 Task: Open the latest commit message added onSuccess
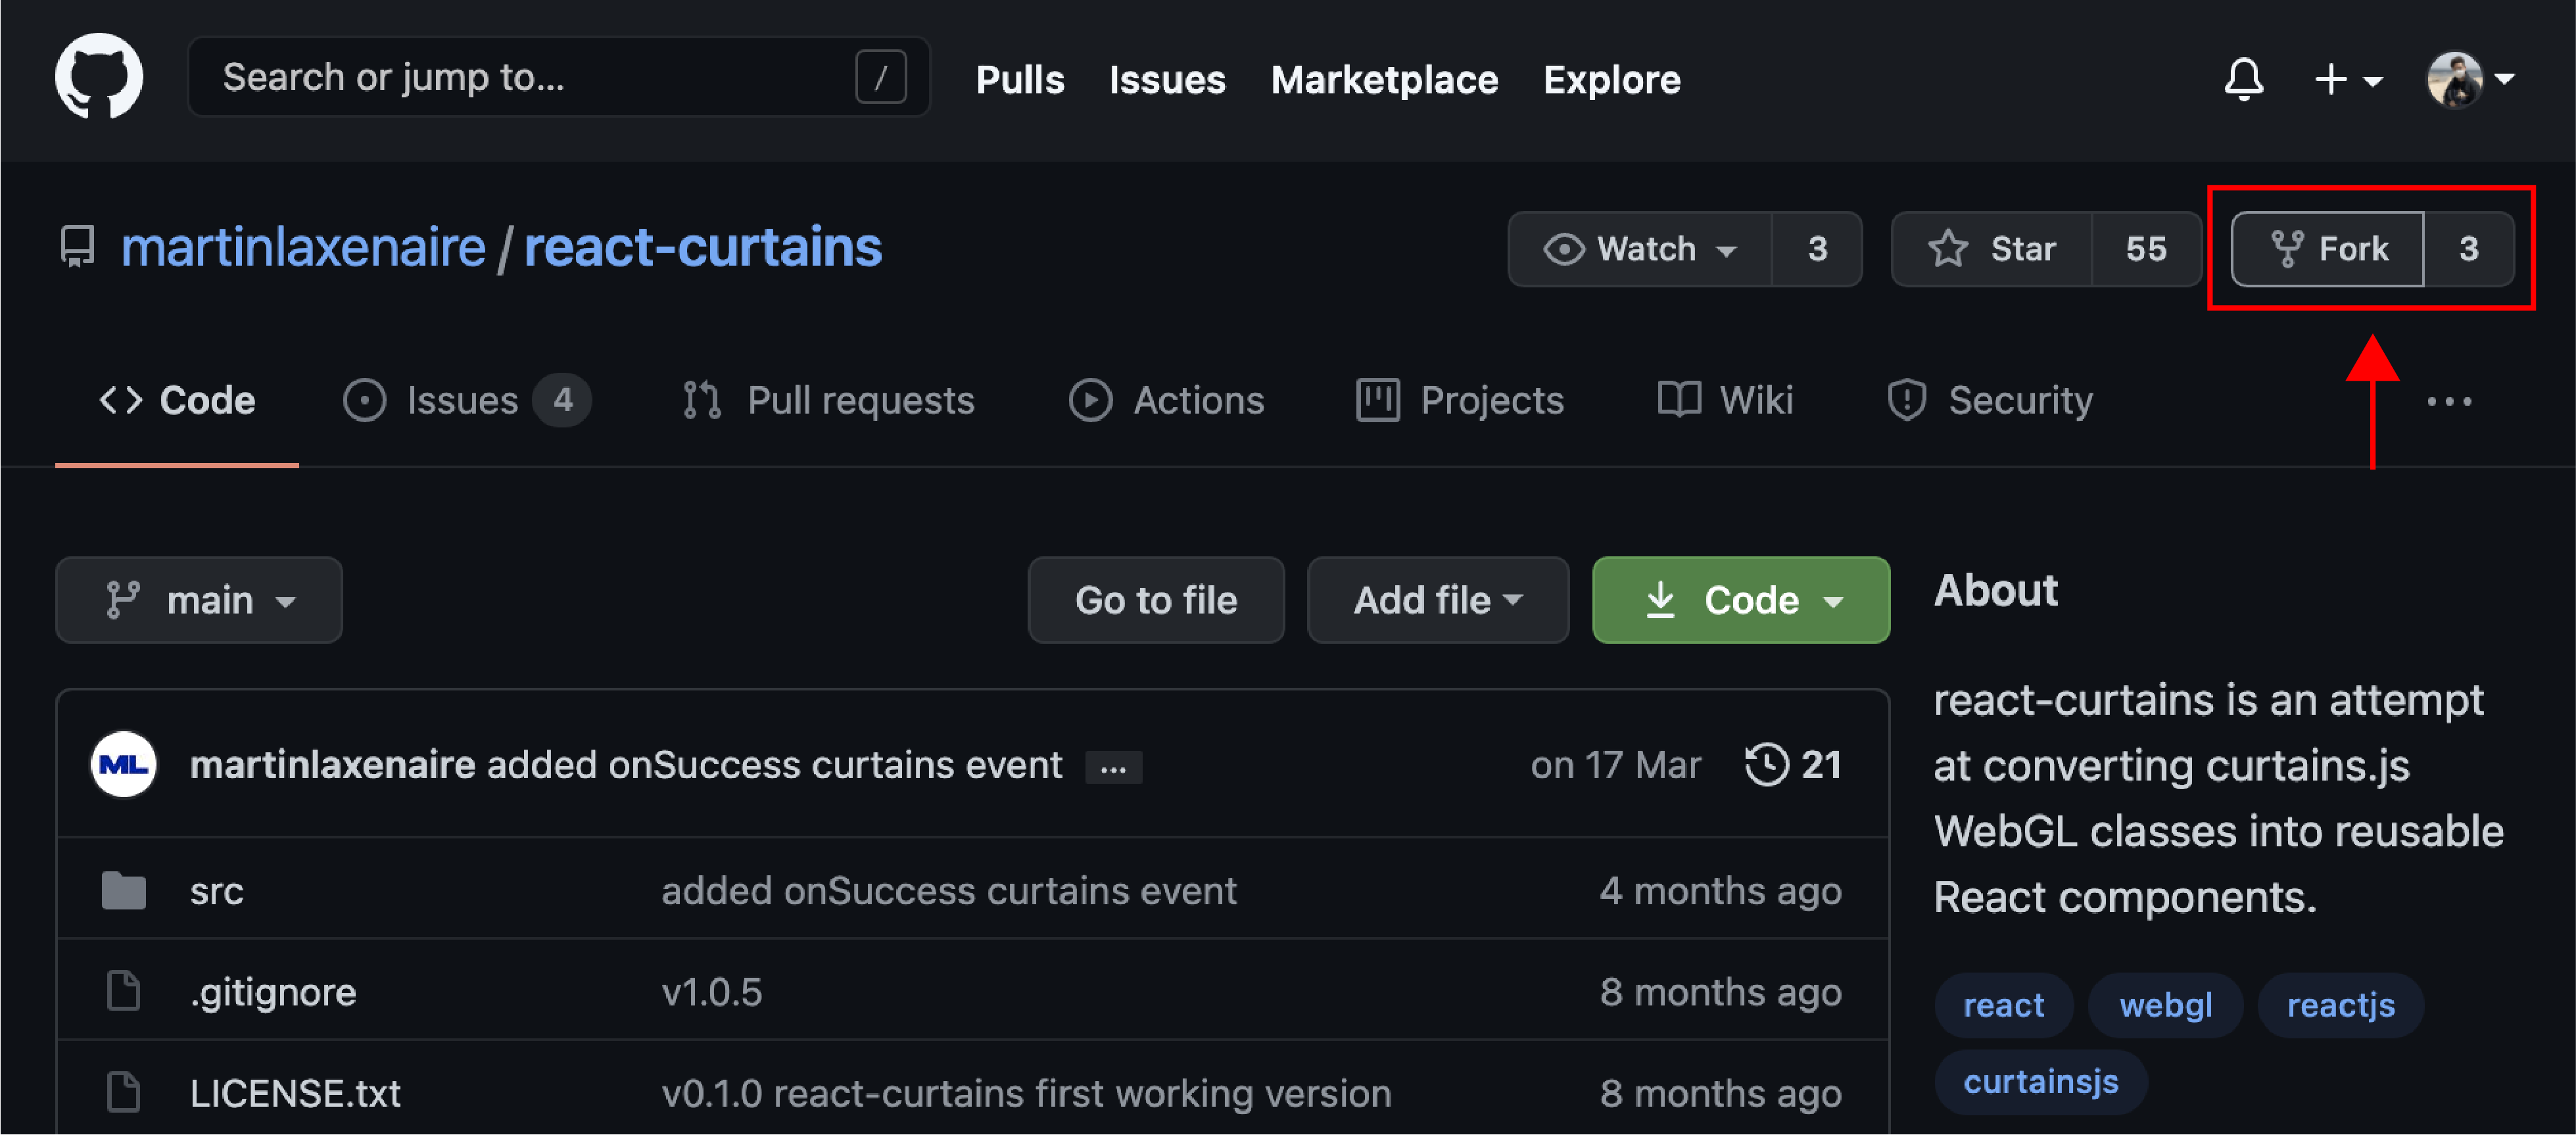[775, 765]
